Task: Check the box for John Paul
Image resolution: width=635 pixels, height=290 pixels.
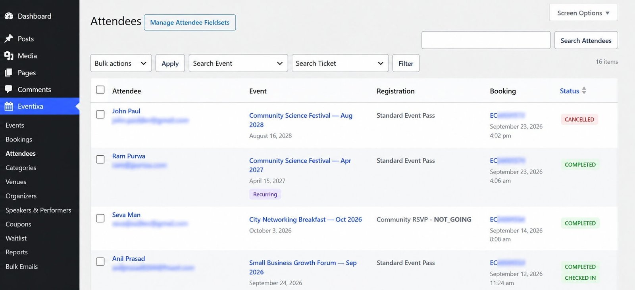Action: (x=100, y=114)
